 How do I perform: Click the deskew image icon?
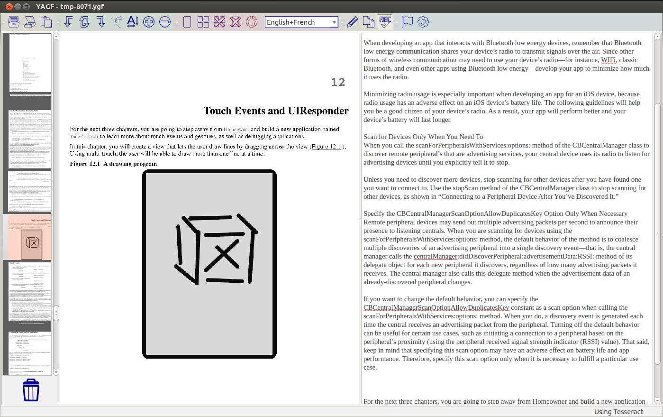tap(117, 22)
